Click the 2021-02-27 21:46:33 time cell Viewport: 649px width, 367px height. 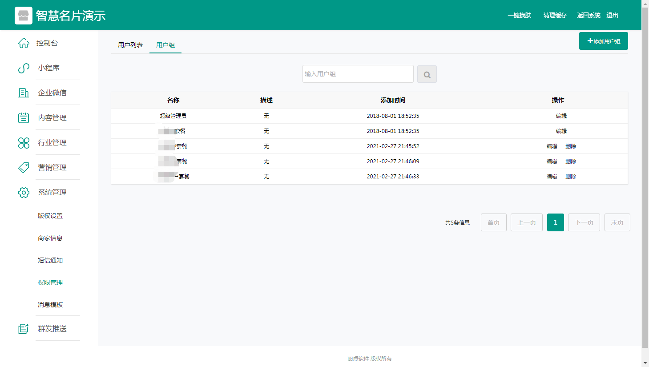(x=393, y=177)
